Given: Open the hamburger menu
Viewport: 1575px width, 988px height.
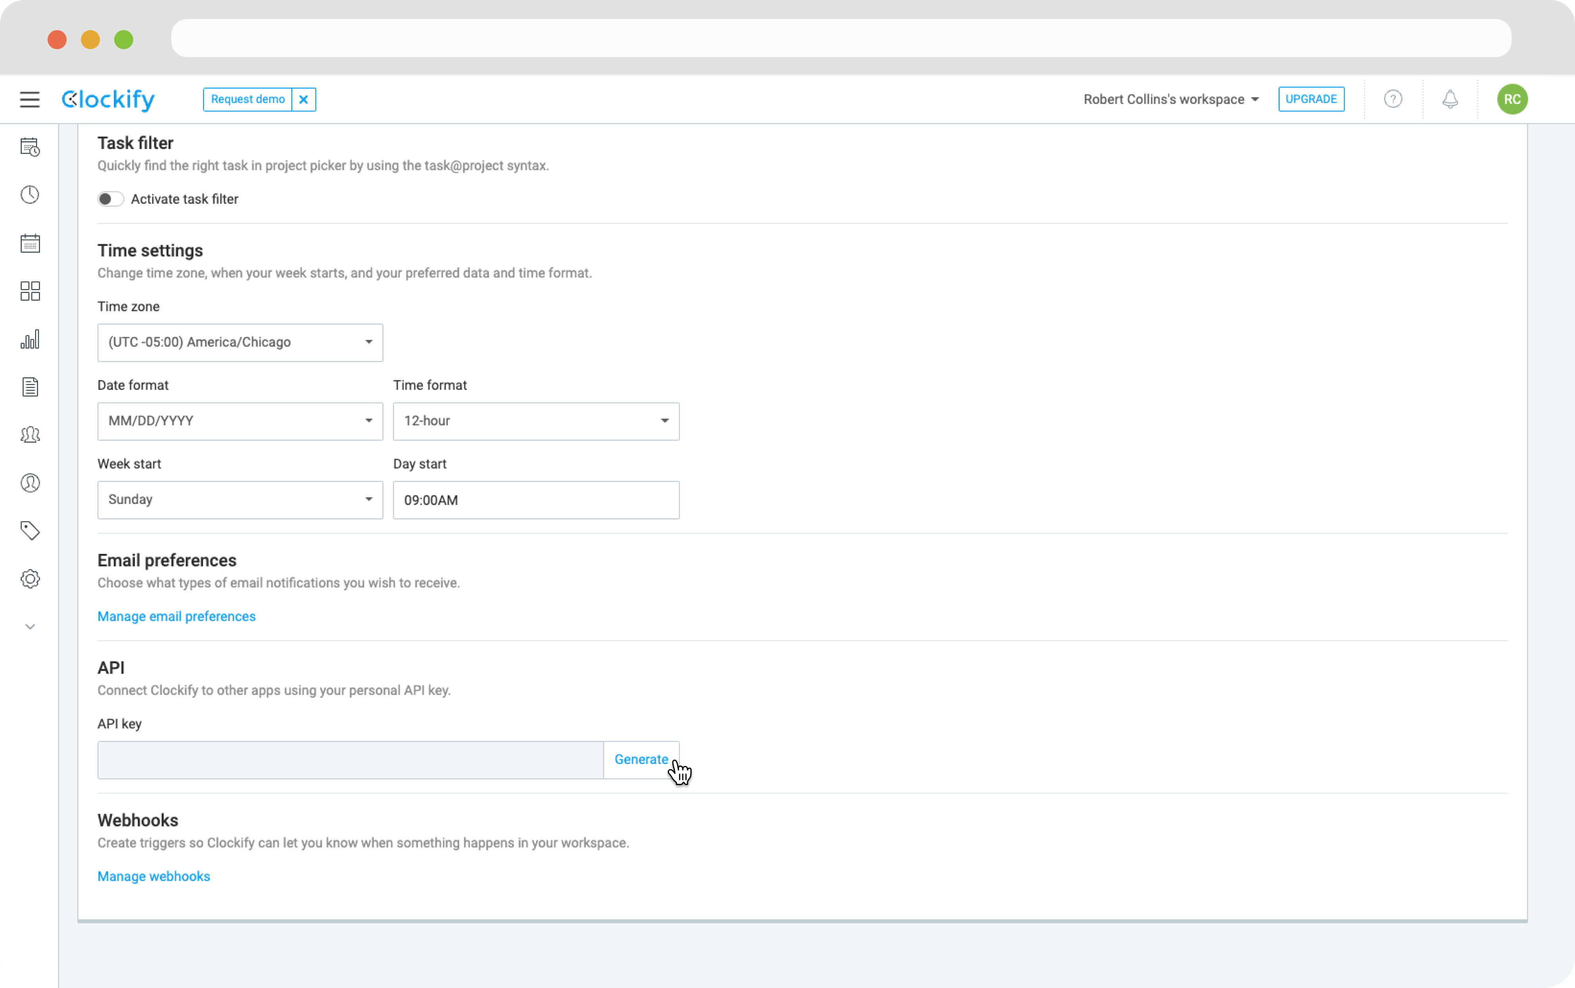Looking at the screenshot, I should (x=29, y=100).
